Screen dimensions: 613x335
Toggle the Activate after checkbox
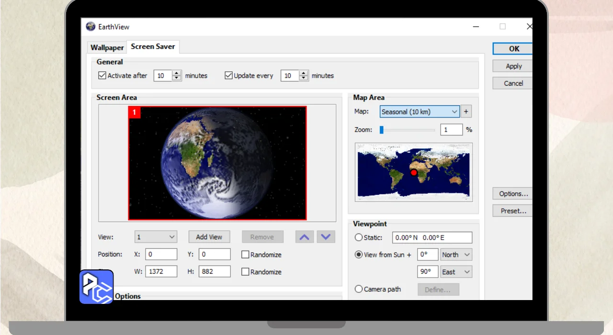click(102, 76)
